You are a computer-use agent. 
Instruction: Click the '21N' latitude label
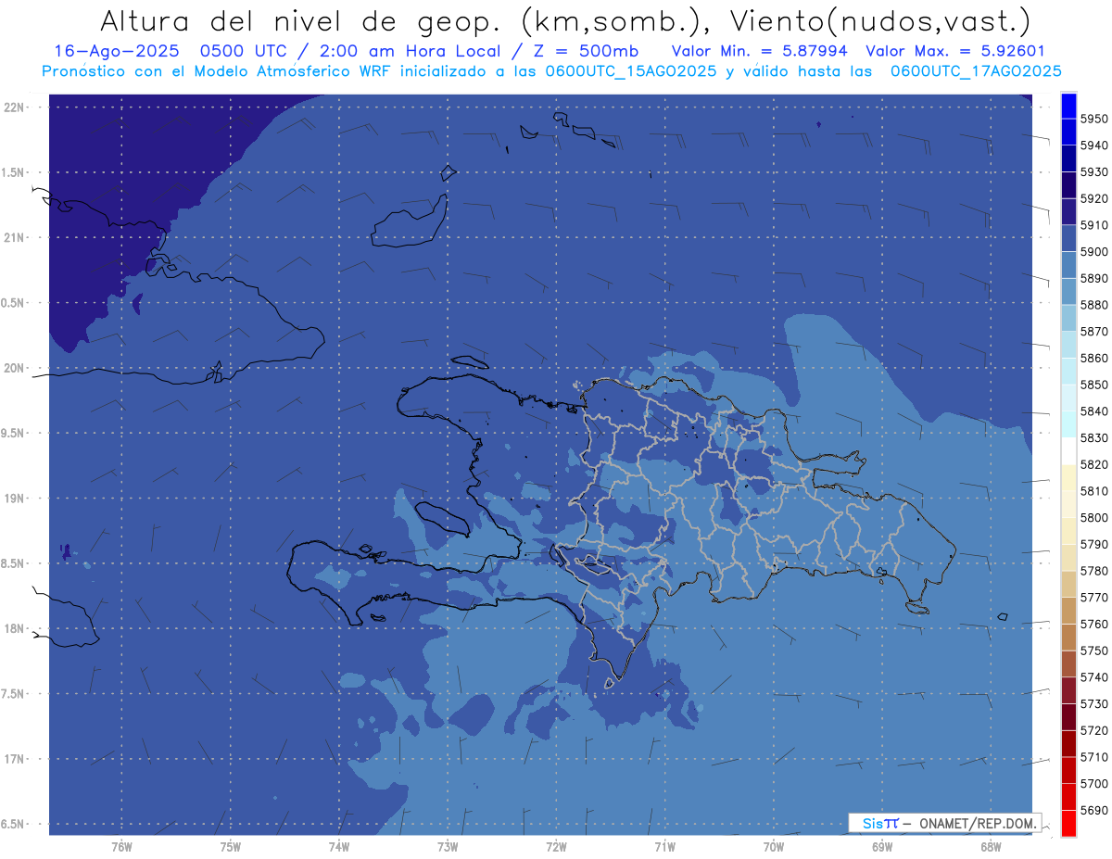[13, 237]
